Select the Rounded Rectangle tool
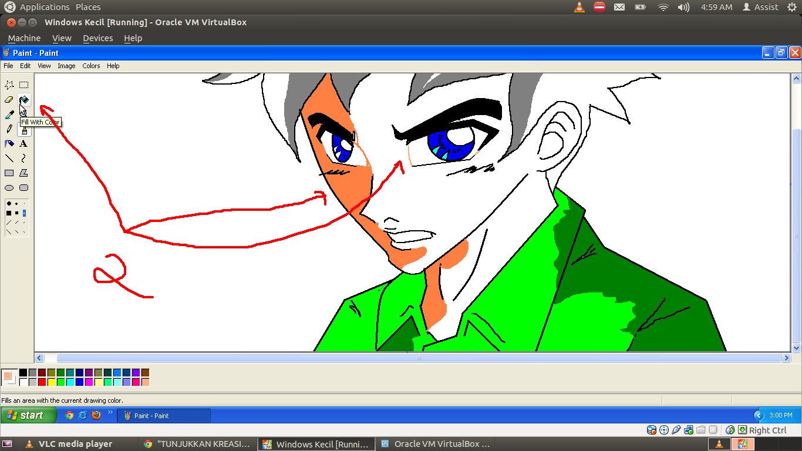The width and height of the screenshot is (802, 451). click(x=24, y=188)
